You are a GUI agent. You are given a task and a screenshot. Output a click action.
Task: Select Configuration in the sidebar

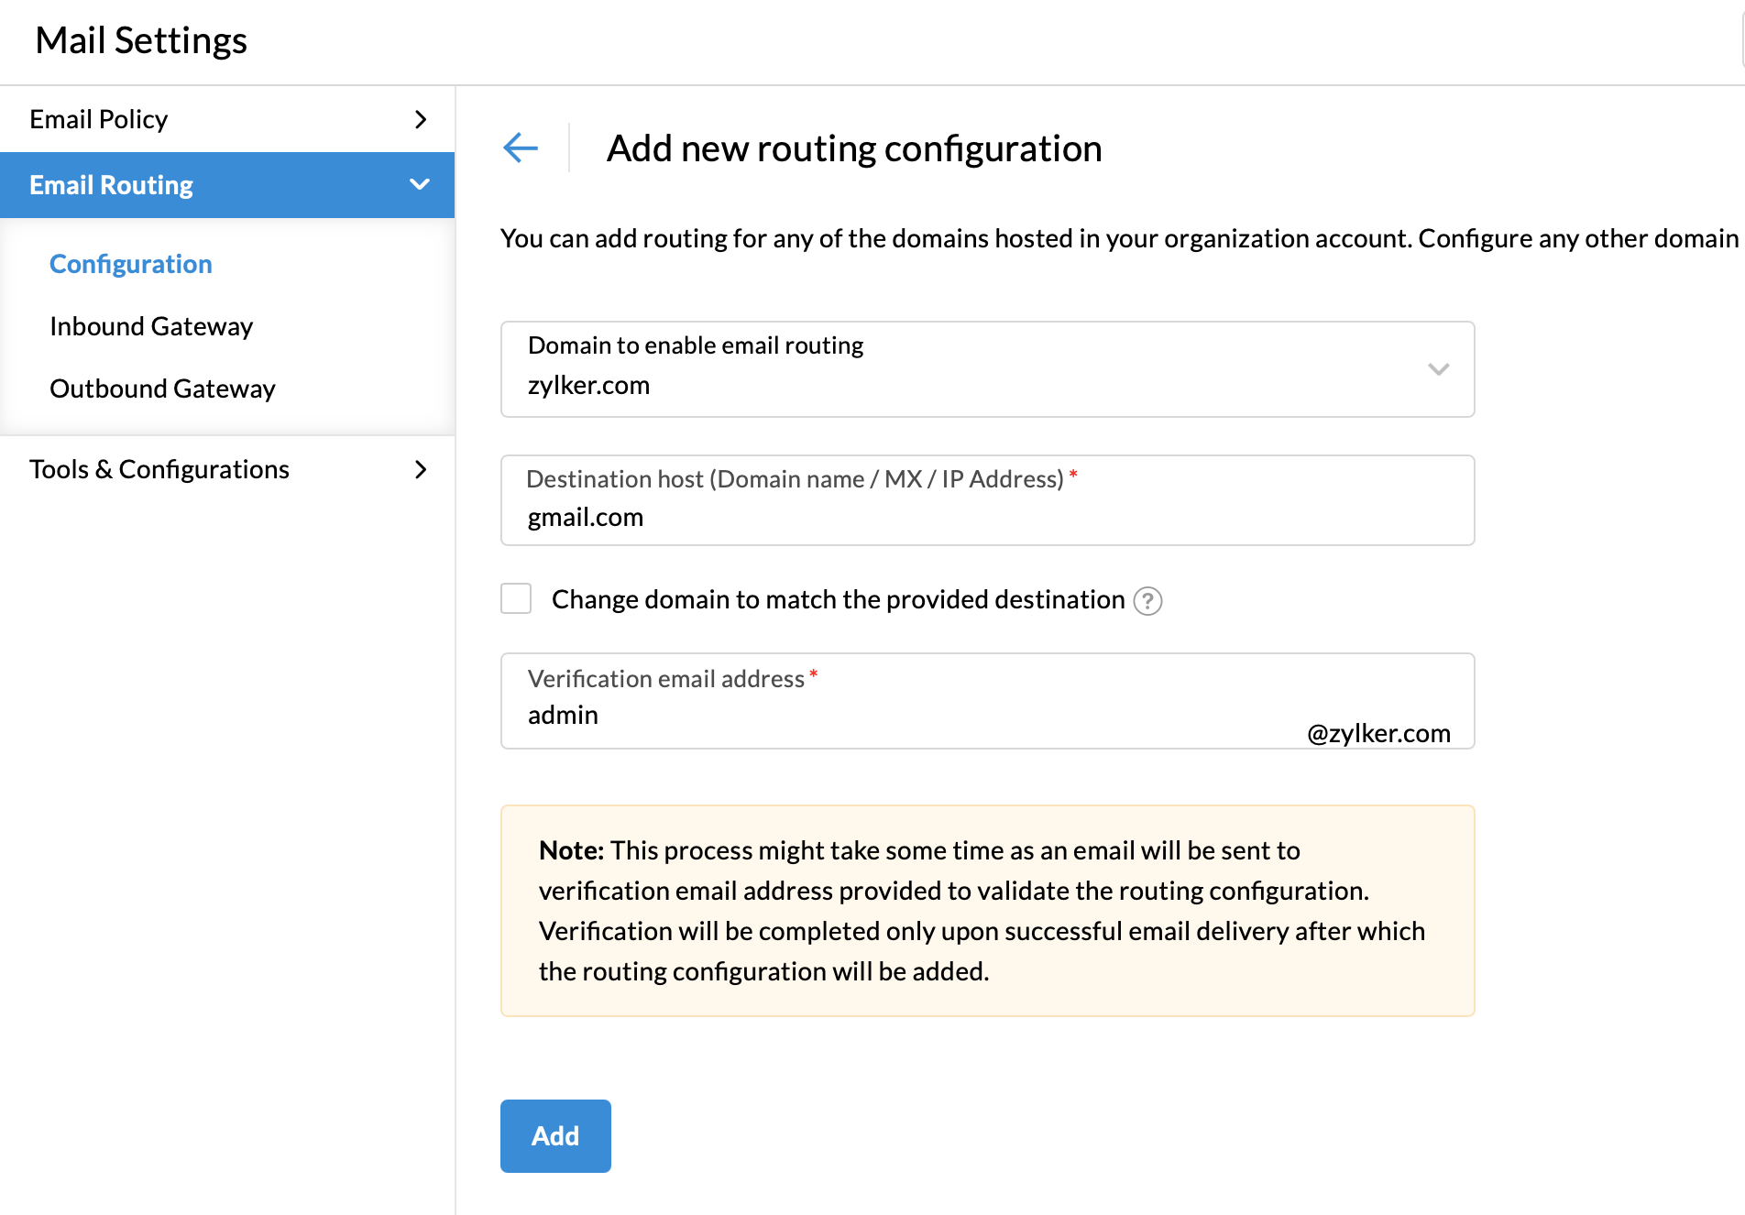tap(130, 264)
